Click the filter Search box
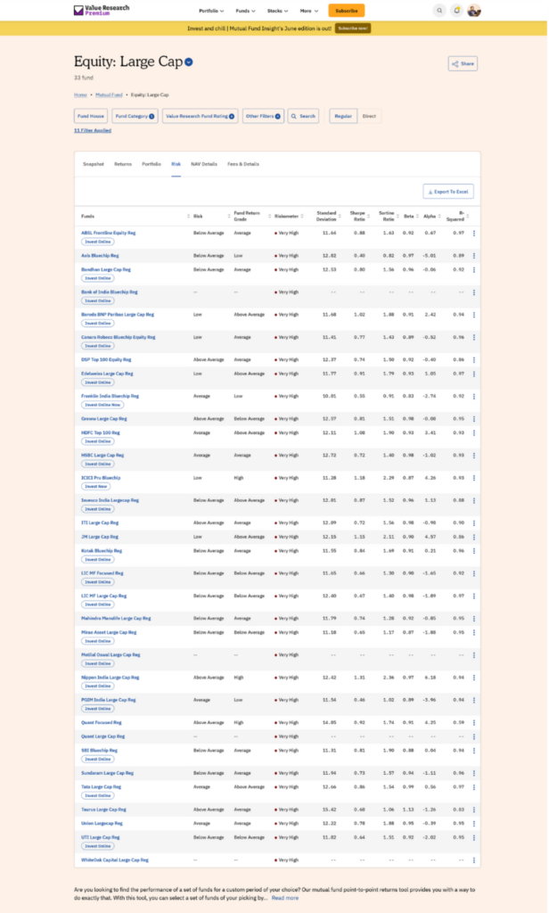Image resolution: width=549 pixels, height=913 pixels. 303,116
